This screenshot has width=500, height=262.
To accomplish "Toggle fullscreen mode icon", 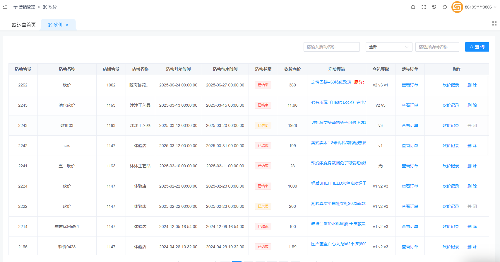I will (x=424, y=7).
